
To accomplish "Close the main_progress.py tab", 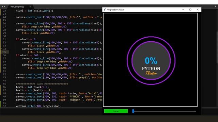I will pos(30,7).
